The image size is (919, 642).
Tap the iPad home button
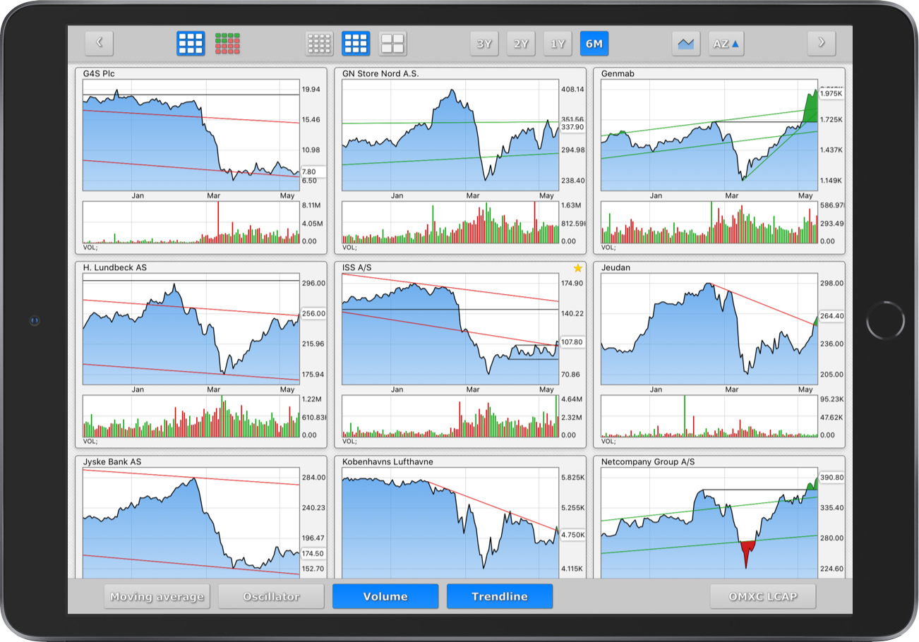tap(885, 320)
